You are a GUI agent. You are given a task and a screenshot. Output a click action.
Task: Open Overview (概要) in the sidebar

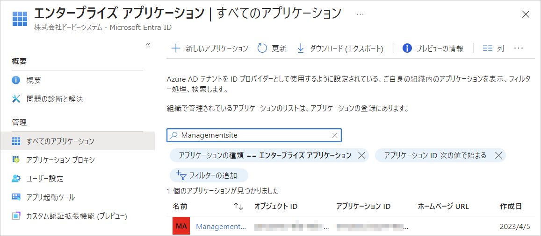click(x=34, y=80)
